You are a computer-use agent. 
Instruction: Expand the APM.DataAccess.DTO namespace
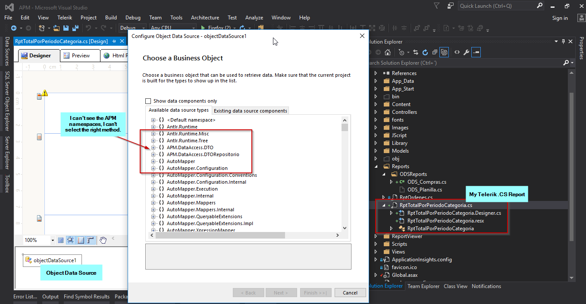154,147
